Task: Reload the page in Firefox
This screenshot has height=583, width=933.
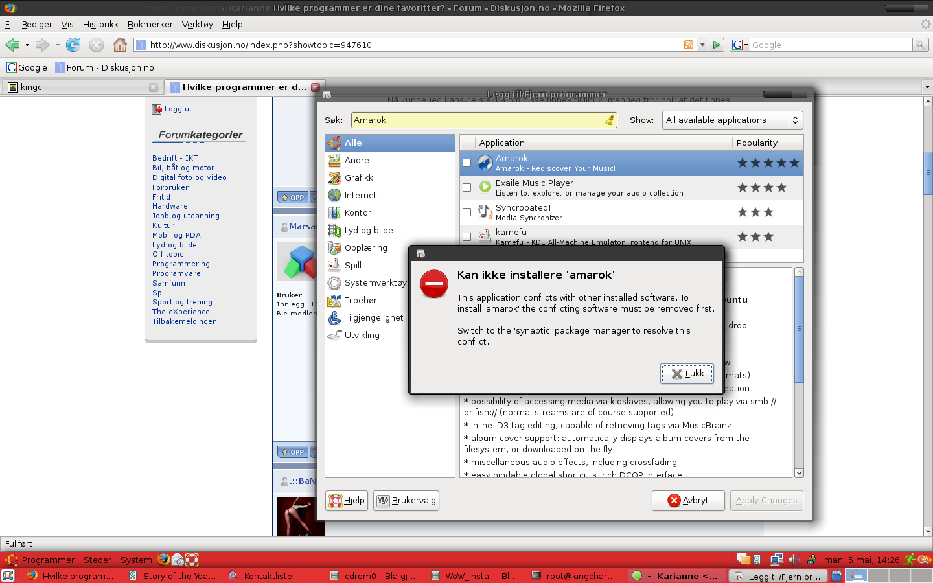Action: pyautogui.click(x=73, y=45)
